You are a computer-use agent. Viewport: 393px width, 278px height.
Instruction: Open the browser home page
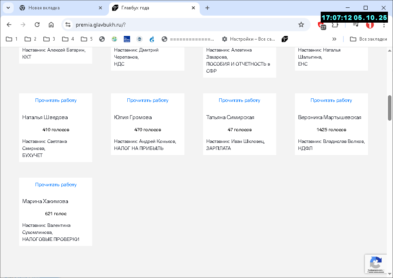pos(51,25)
